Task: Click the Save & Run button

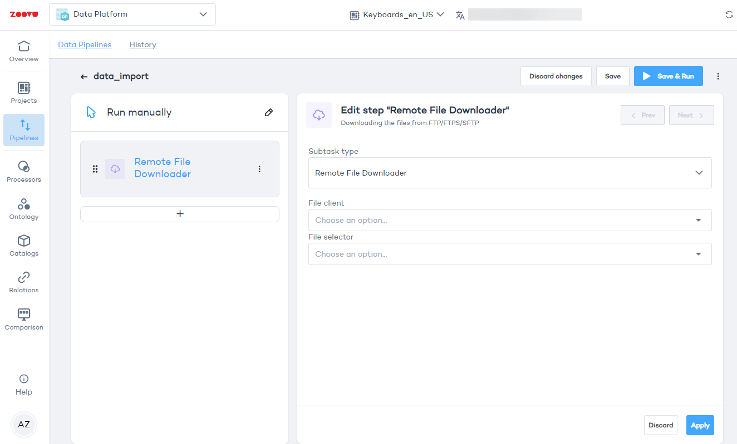Action: (668, 76)
